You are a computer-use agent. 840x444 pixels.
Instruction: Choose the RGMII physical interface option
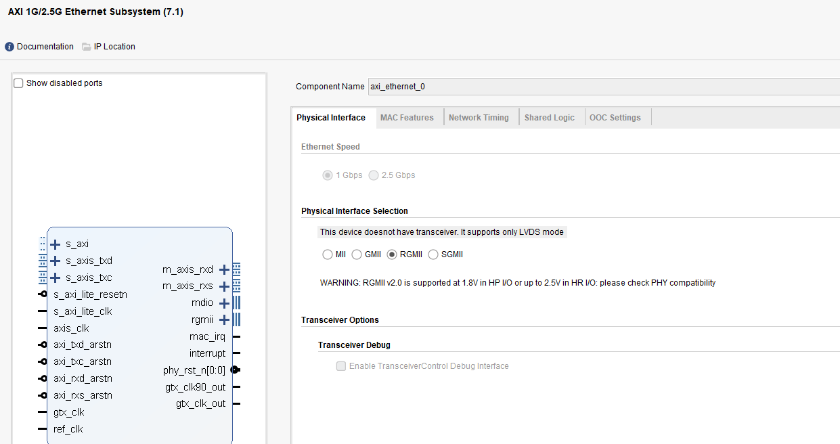coord(391,254)
